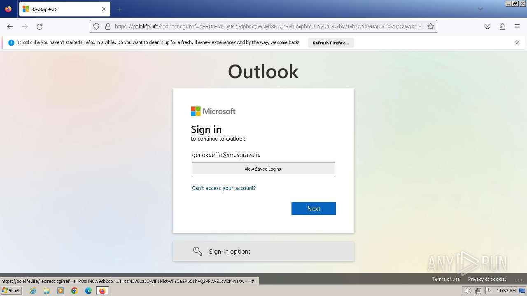Dismiss the Firefox refresh notification bar
This screenshot has height=296, width=527.
point(517,43)
